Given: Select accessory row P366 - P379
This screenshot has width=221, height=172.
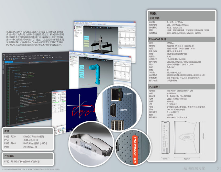Looking at the screenshot, I should [24, 137].
